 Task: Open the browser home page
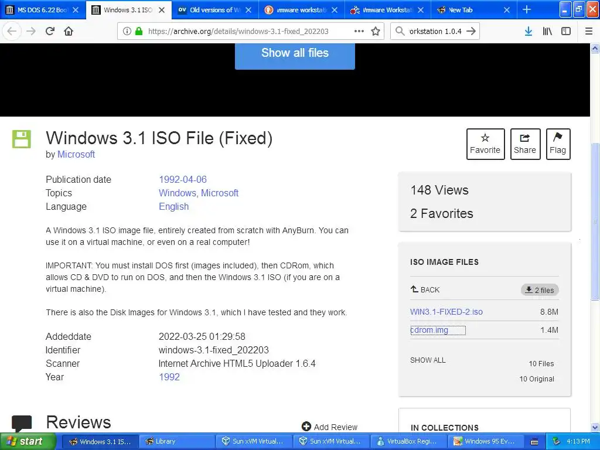point(69,31)
